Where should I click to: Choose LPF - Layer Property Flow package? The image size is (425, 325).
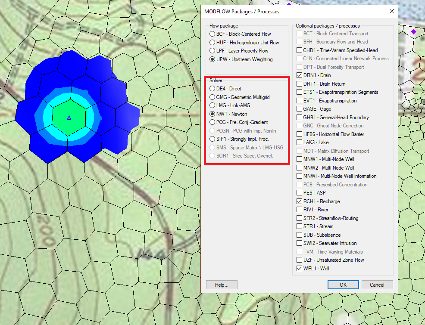(x=212, y=51)
